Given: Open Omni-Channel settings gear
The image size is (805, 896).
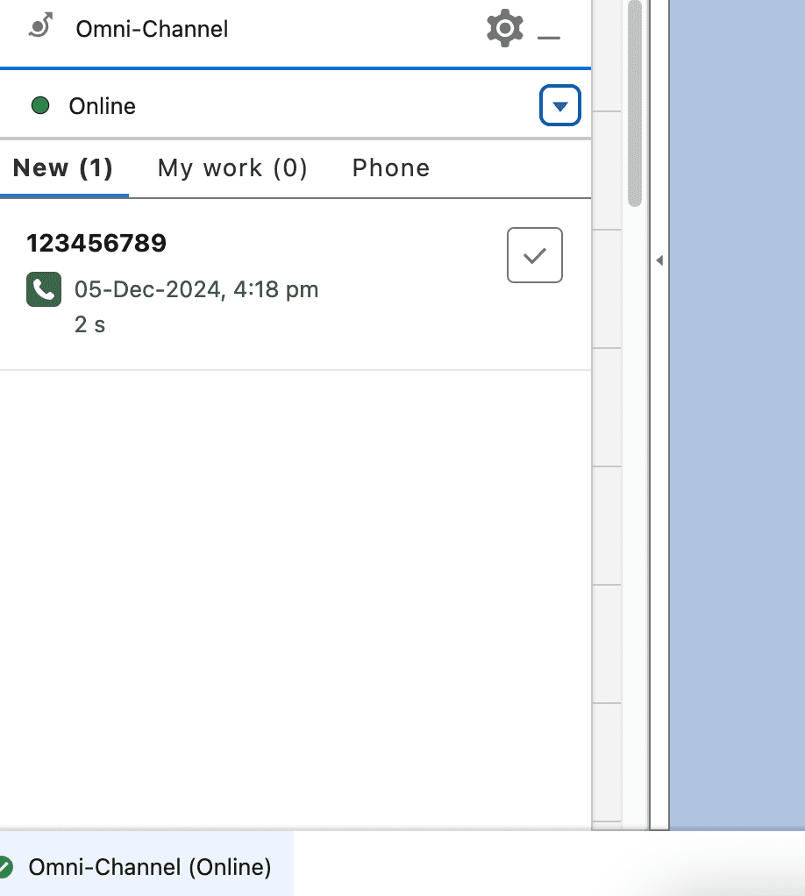Looking at the screenshot, I should pyautogui.click(x=504, y=28).
